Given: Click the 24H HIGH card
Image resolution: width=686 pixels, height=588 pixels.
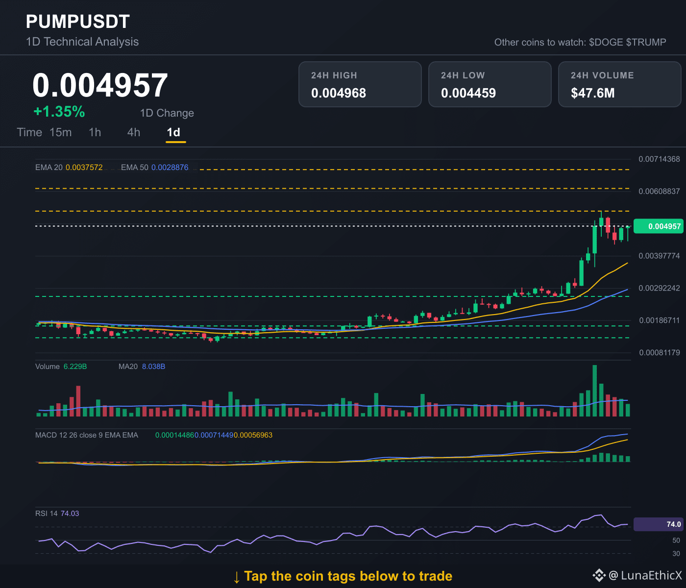Looking at the screenshot, I should click(x=360, y=84).
